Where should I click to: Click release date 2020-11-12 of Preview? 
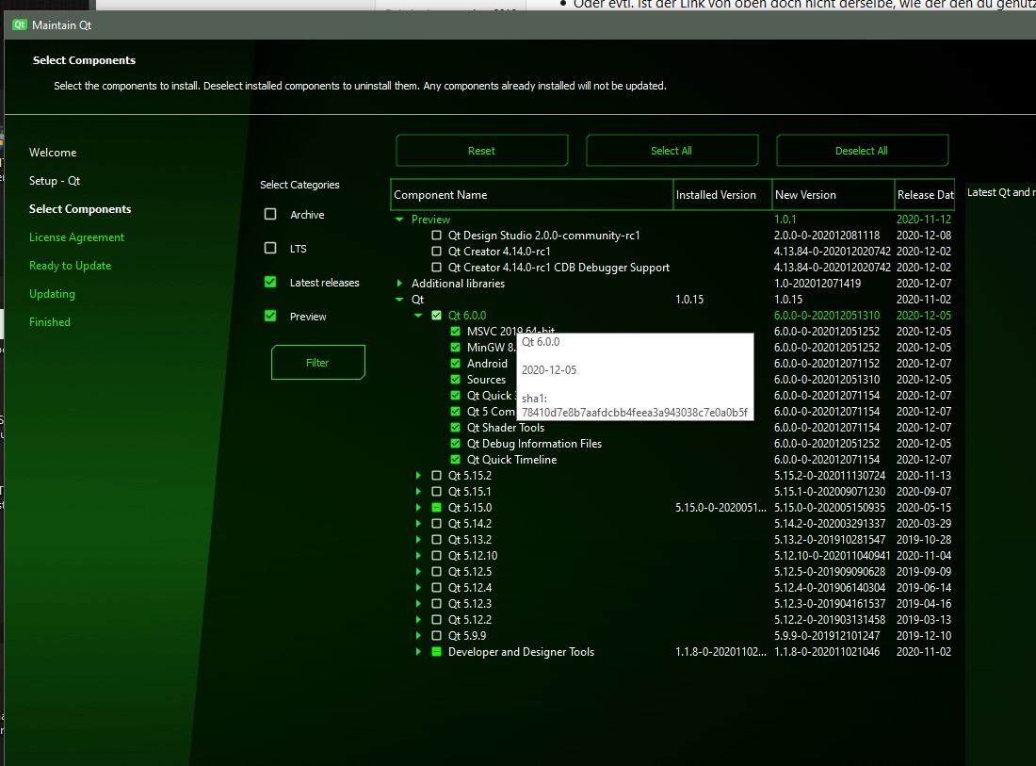924,220
